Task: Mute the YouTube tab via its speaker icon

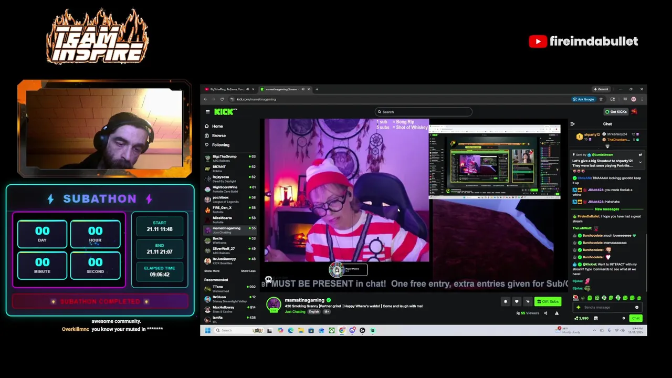Action: tap(247, 89)
